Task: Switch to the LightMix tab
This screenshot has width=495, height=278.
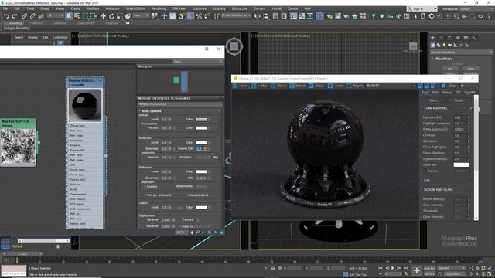Action: 470,93
